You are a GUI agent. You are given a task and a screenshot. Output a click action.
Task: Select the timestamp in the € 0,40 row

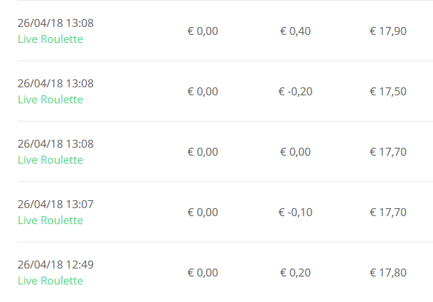pyautogui.click(x=55, y=23)
